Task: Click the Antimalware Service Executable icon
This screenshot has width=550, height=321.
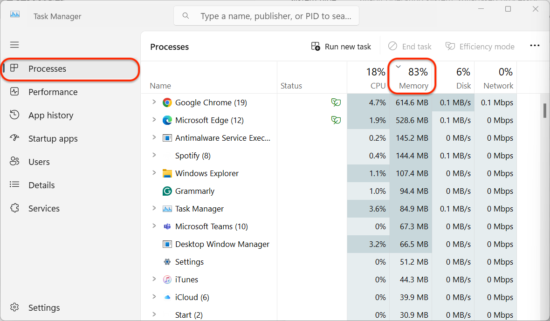Action: [167, 138]
